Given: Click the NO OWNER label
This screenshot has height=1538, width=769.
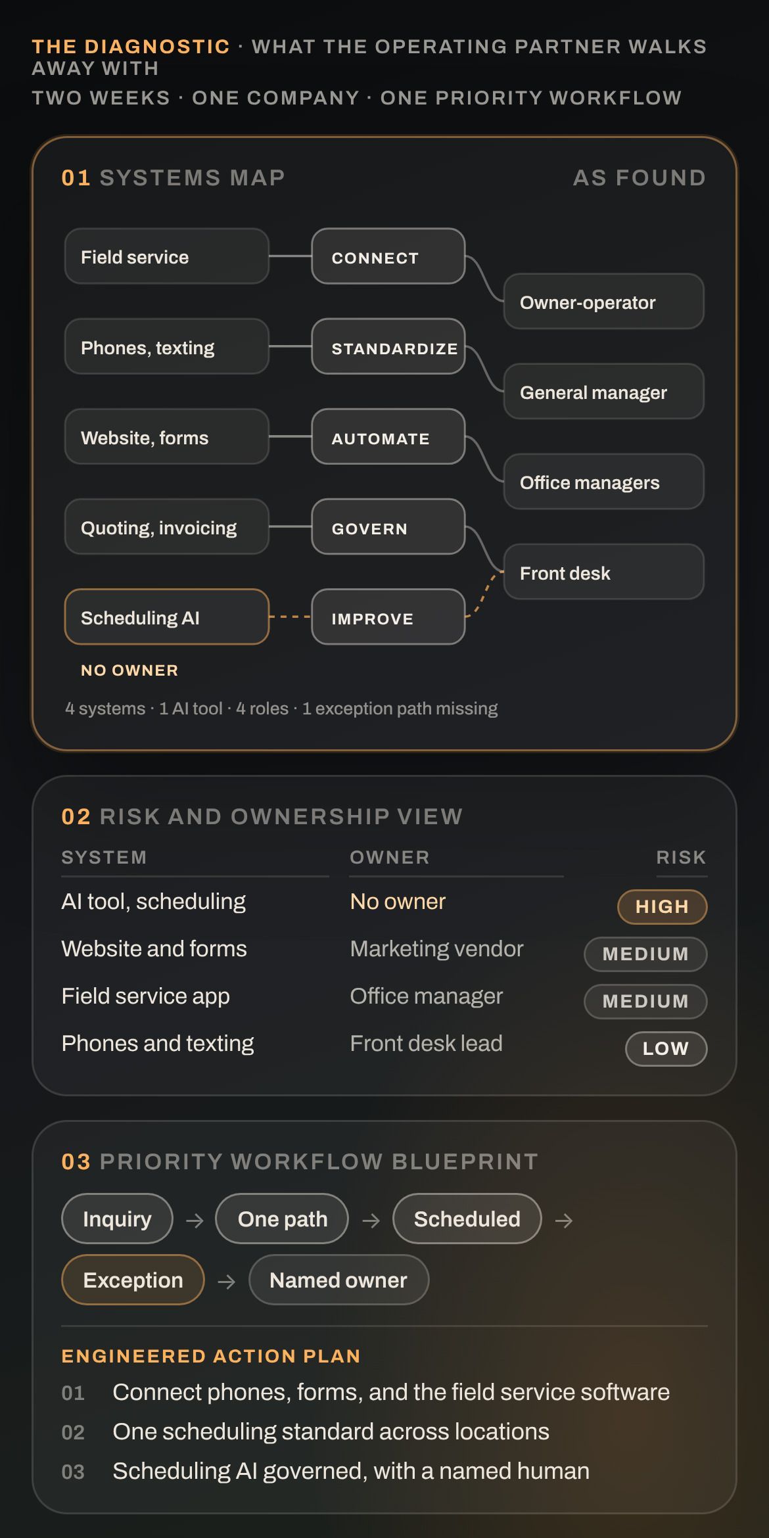Looking at the screenshot, I should click(x=129, y=670).
